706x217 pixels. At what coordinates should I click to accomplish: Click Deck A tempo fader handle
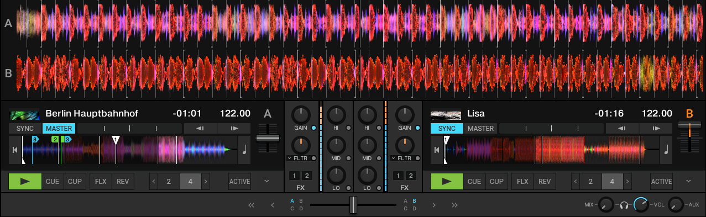(268, 138)
